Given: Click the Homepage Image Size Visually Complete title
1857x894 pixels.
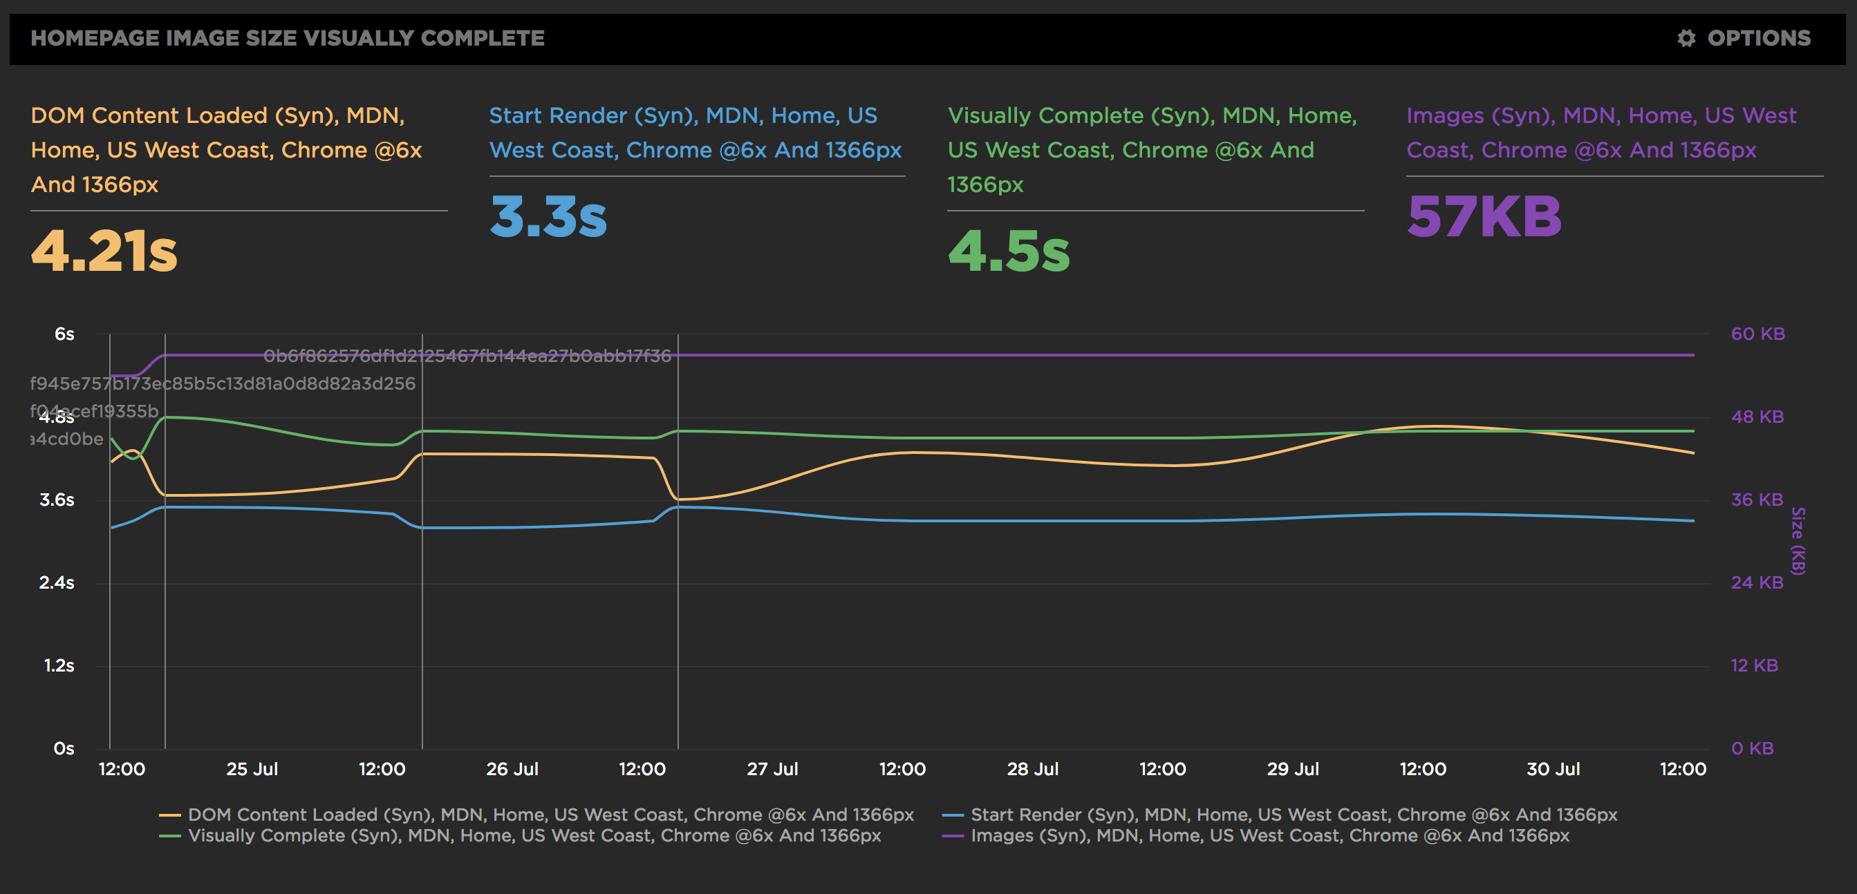Looking at the screenshot, I should click(x=288, y=38).
